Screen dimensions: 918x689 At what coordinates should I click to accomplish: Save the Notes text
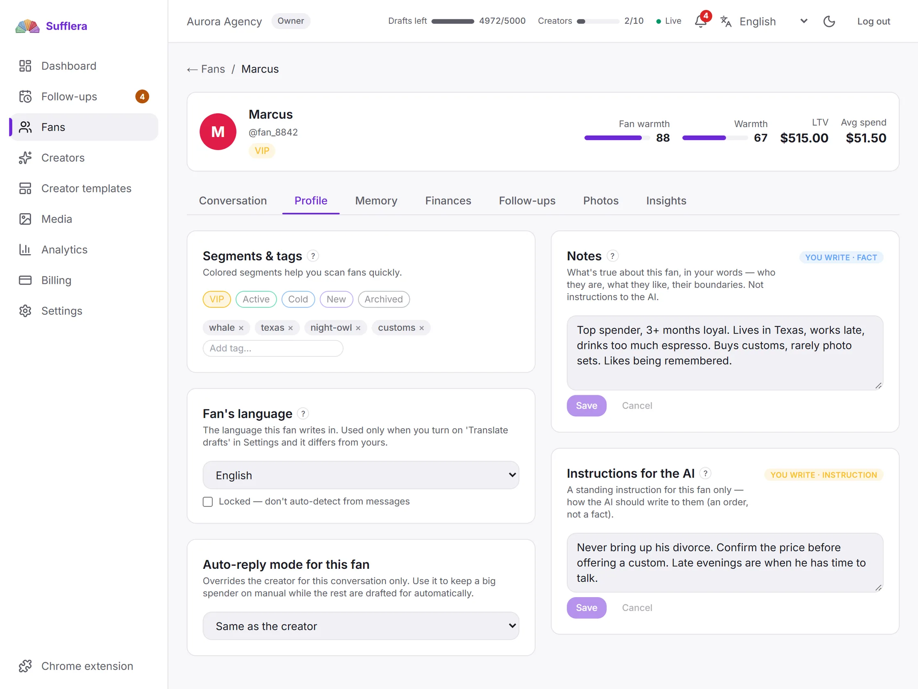pos(586,406)
